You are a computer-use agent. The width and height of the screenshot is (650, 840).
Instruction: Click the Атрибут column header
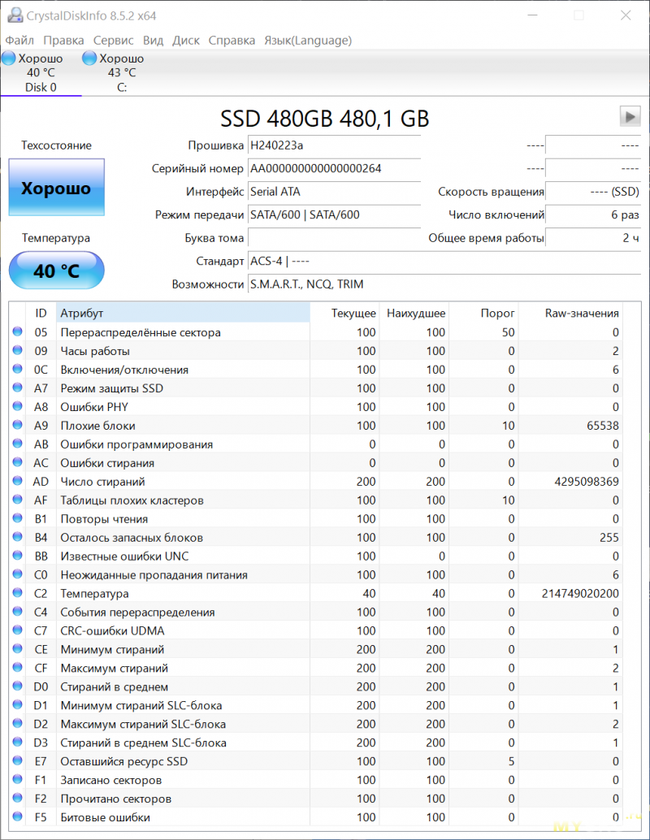(183, 313)
